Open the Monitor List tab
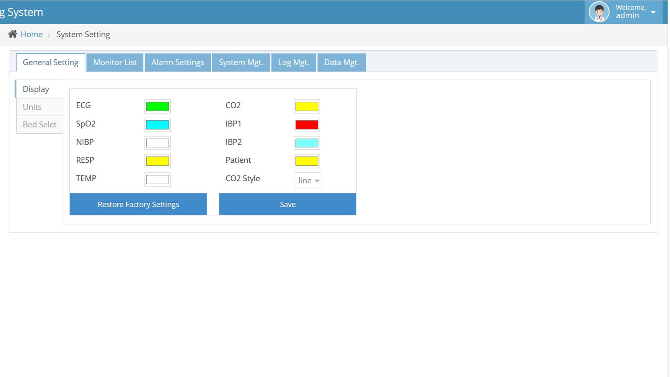This screenshot has height=377, width=670. [x=115, y=62]
